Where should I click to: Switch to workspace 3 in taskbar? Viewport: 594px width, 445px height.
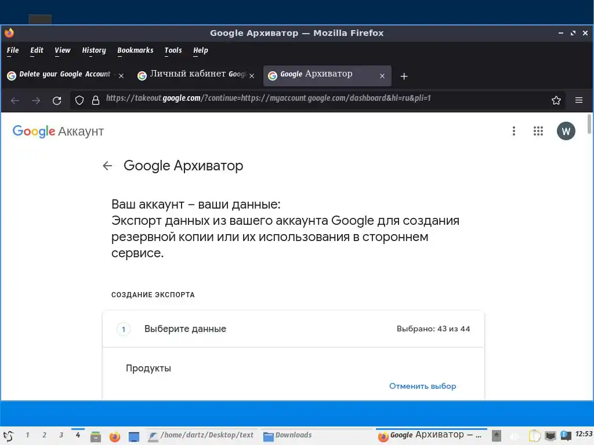pos(61,435)
